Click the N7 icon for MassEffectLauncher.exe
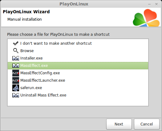The height and width of the screenshot is (131, 162). tap(16, 80)
